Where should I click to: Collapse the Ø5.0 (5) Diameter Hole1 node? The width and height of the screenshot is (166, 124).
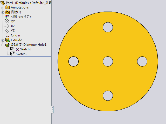click(x=3, y=45)
